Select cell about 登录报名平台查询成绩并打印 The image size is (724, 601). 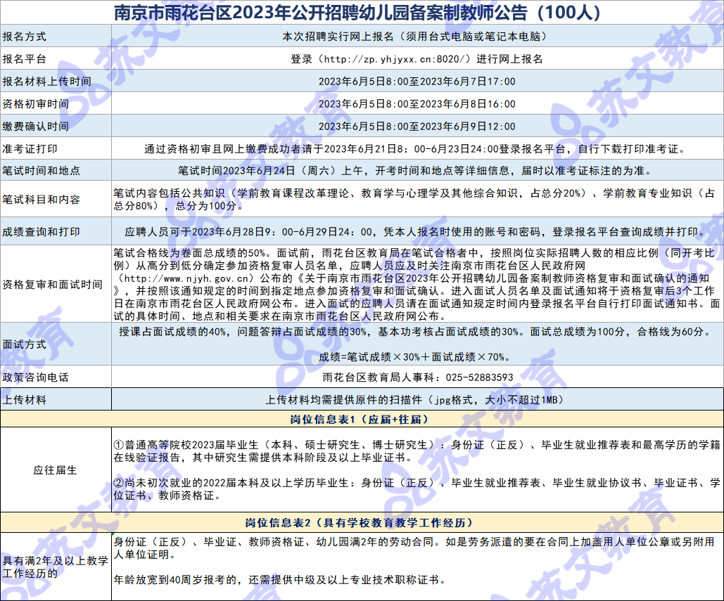coord(417,231)
